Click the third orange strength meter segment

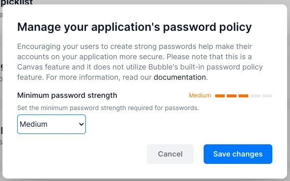[x=243, y=96]
